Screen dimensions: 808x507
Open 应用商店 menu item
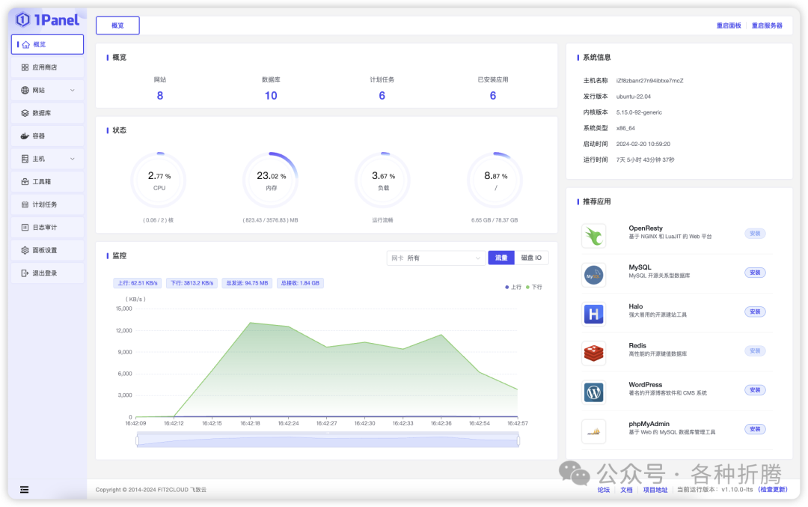[x=47, y=67]
